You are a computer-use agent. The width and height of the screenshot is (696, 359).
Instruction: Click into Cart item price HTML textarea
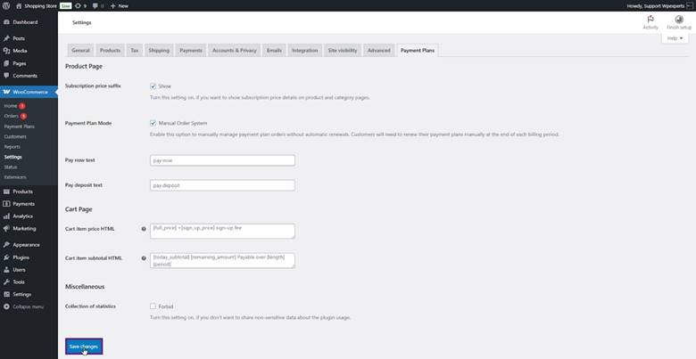click(222, 231)
